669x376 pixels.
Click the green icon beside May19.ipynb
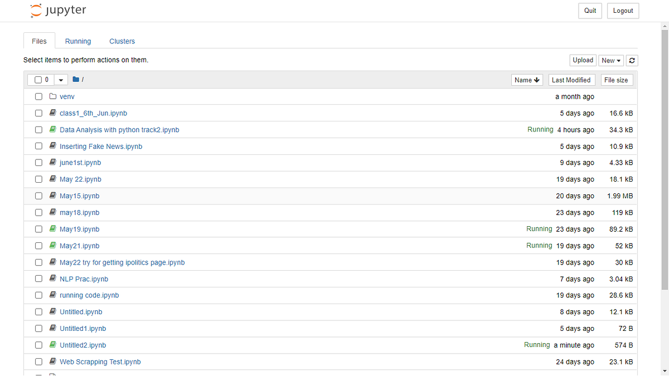52,228
